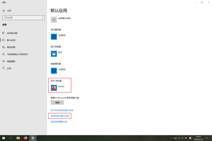Viewport: 212px width, 141px height.
Task: Open 离线地图 in the sidebar
Action: (x=11, y=47)
